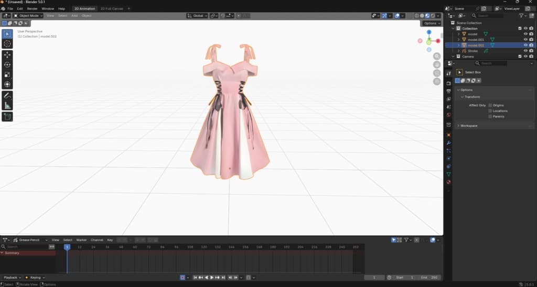This screenshot has width=537, height=287.
Task: Disable rendering for the model object
Action: (531, 34)
